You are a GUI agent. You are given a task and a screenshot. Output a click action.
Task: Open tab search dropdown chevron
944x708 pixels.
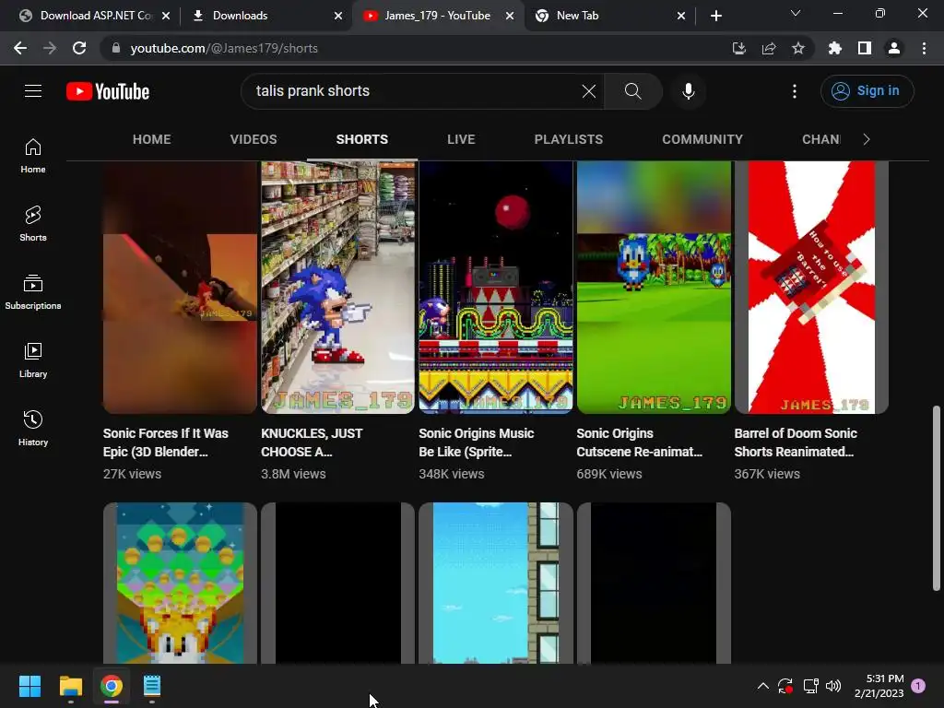point(796,13)
